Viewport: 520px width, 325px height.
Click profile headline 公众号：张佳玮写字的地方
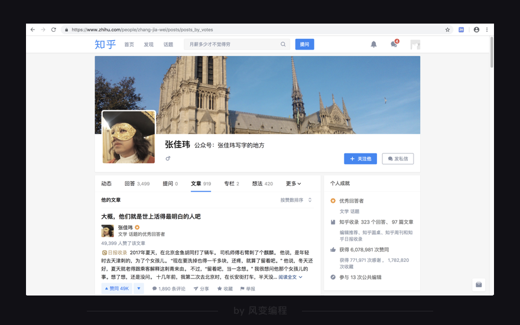(229, 145)
